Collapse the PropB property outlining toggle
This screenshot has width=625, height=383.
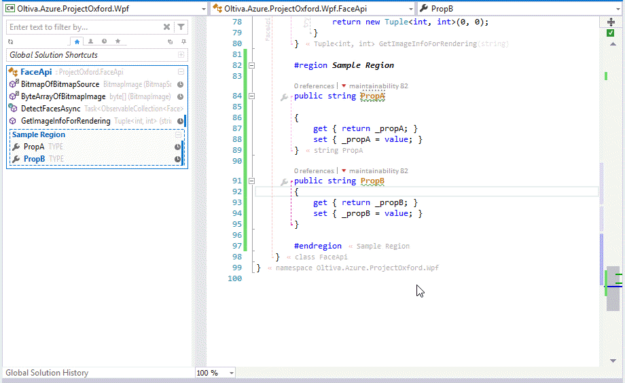click(252, 181)
